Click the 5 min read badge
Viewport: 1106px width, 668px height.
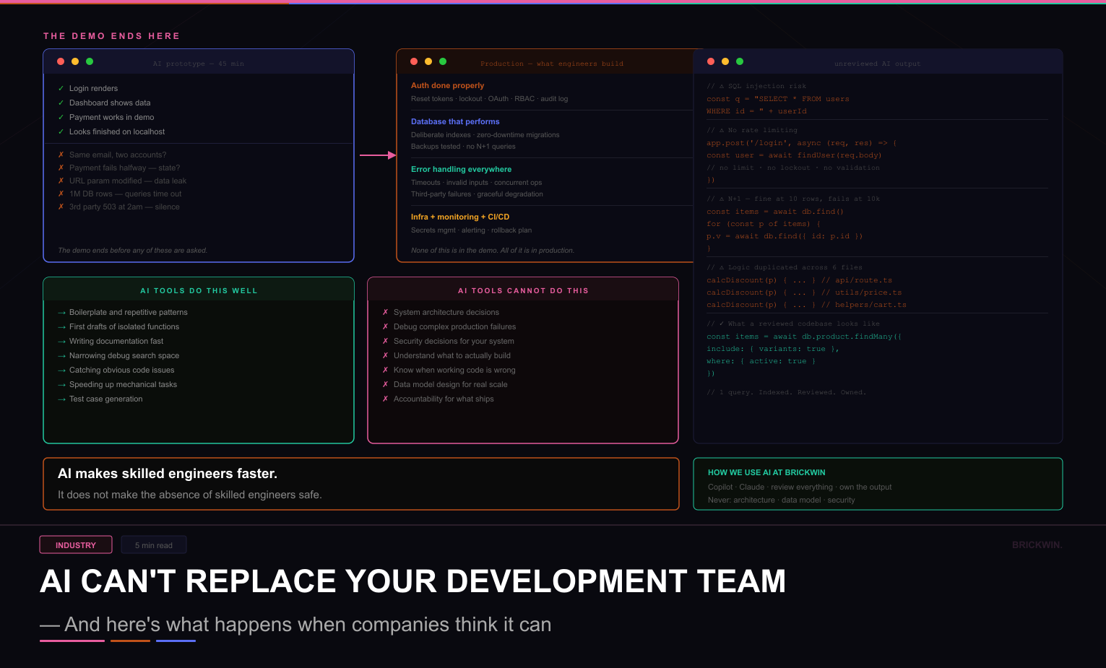pos(154,545)
